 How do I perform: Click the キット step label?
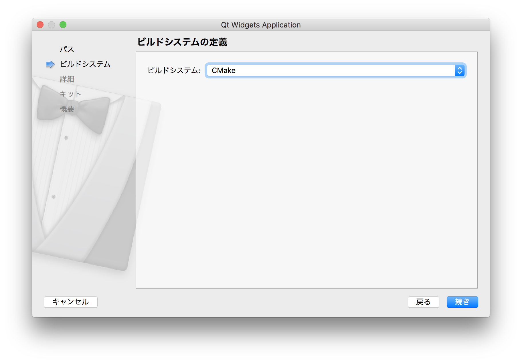tap(70, 94)
